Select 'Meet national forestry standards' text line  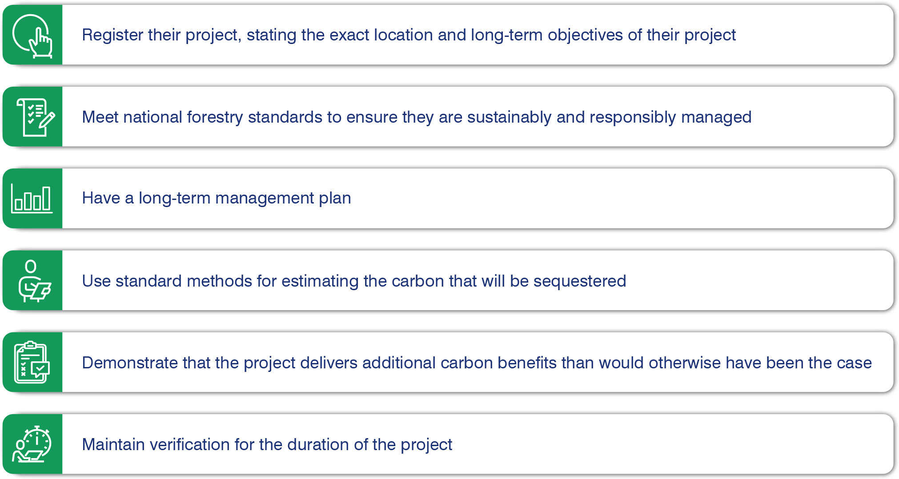click(x=416, y=117)
